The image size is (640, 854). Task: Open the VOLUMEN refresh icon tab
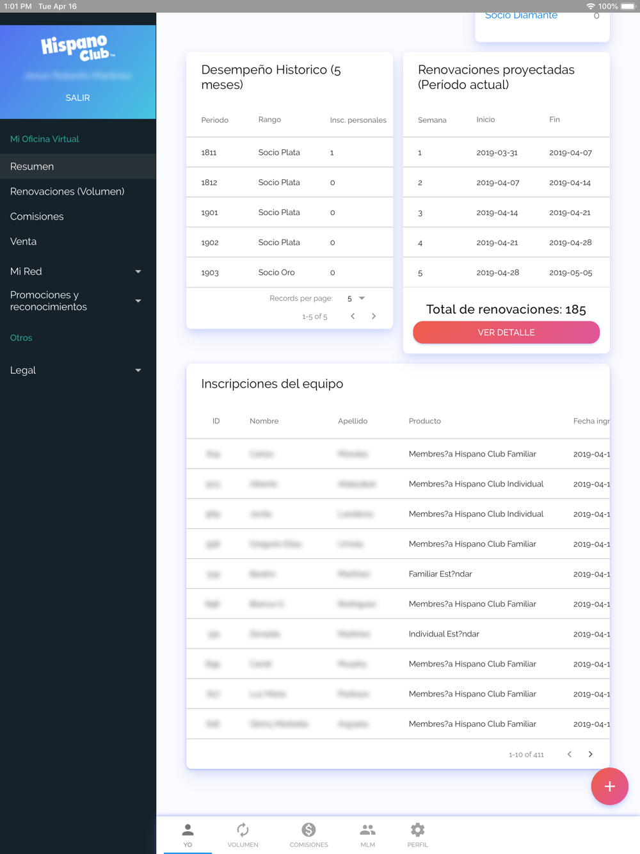coord(243,835)
